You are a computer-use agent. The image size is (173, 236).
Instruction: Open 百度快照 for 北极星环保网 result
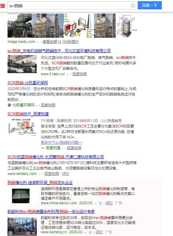48,105
